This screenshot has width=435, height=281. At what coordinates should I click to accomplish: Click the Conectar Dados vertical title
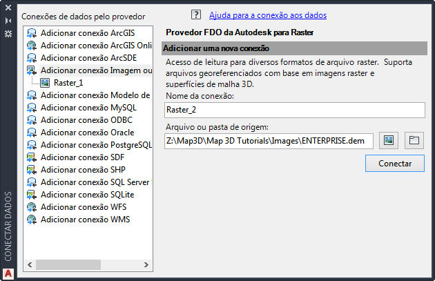click(x=8, y=226)
